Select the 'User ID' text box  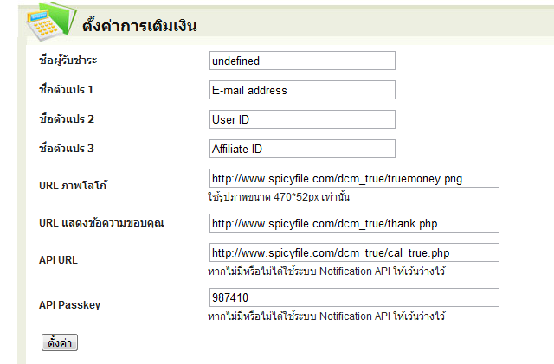click(x=302, y=119)
